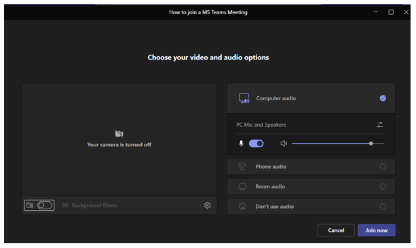Choose the Don't use audio option
Image resolution: width=416 pixels, height=248 pixels.
pos(311,207)
